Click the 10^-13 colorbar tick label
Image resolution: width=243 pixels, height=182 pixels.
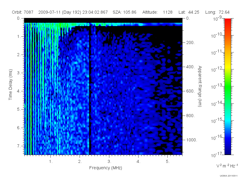point(217,86)
